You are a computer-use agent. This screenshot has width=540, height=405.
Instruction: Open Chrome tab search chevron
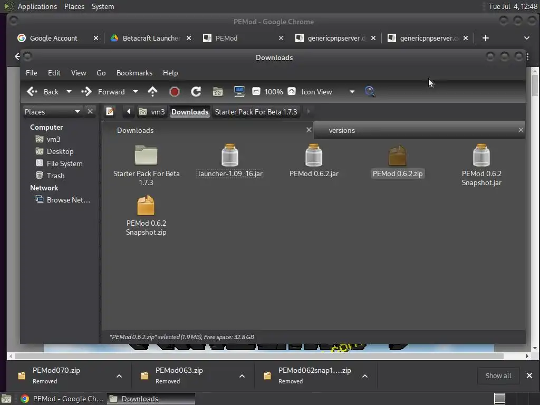point(527,38)
